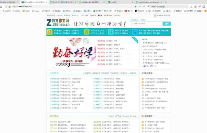Open a new browser tab with the plus icon

(x=166, y=2)
